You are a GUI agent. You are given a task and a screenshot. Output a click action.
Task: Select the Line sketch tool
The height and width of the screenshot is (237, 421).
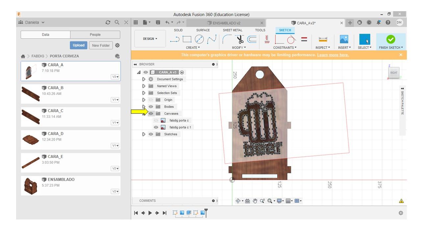(x=175, y=39)
